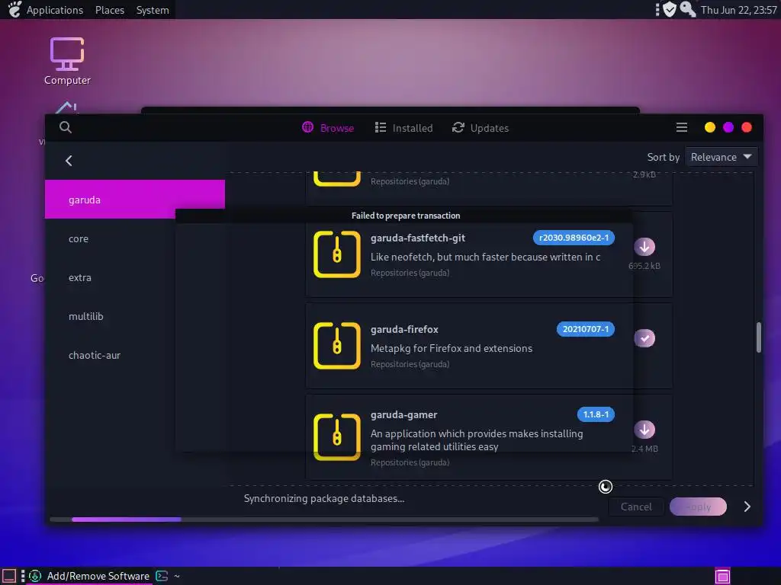Go back with the left chevron arrow
Viewport: 781px width, 585px height.
[69, 161]
